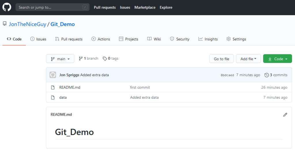Open the repository Issues tab
This screenshot has width=295, height=154.
click(38, 39)
